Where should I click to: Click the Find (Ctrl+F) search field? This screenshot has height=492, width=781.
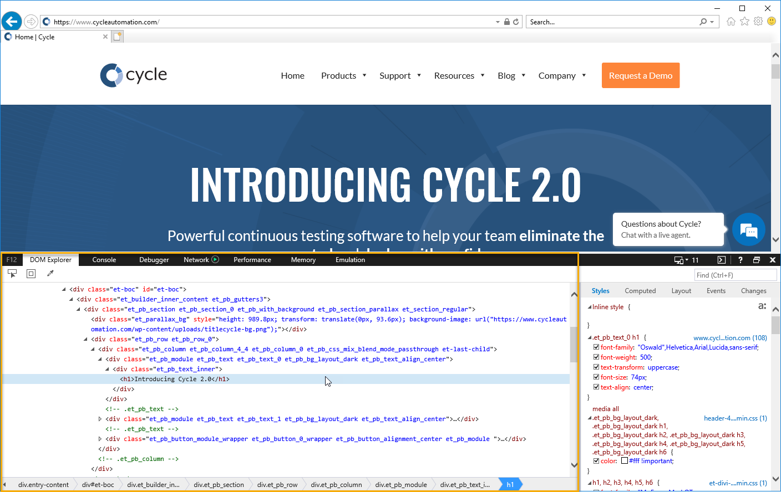[736, 275]
